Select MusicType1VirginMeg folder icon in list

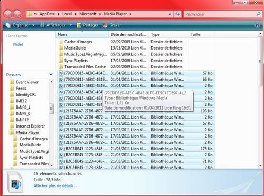coord(61,54)
